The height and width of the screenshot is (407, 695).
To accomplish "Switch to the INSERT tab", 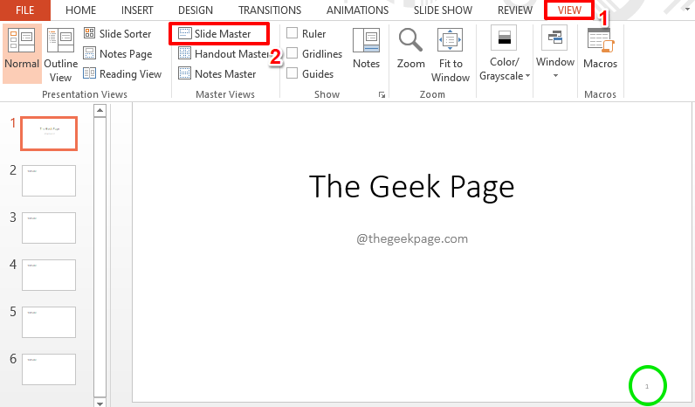I will (x=137, y=10).
